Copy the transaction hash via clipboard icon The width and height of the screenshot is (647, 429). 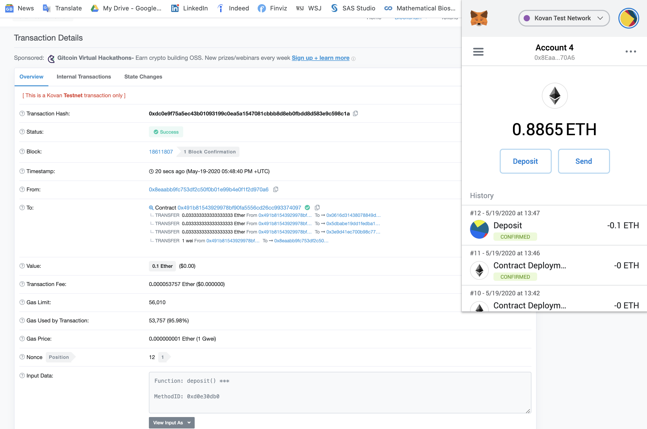[x=356, y=113]
